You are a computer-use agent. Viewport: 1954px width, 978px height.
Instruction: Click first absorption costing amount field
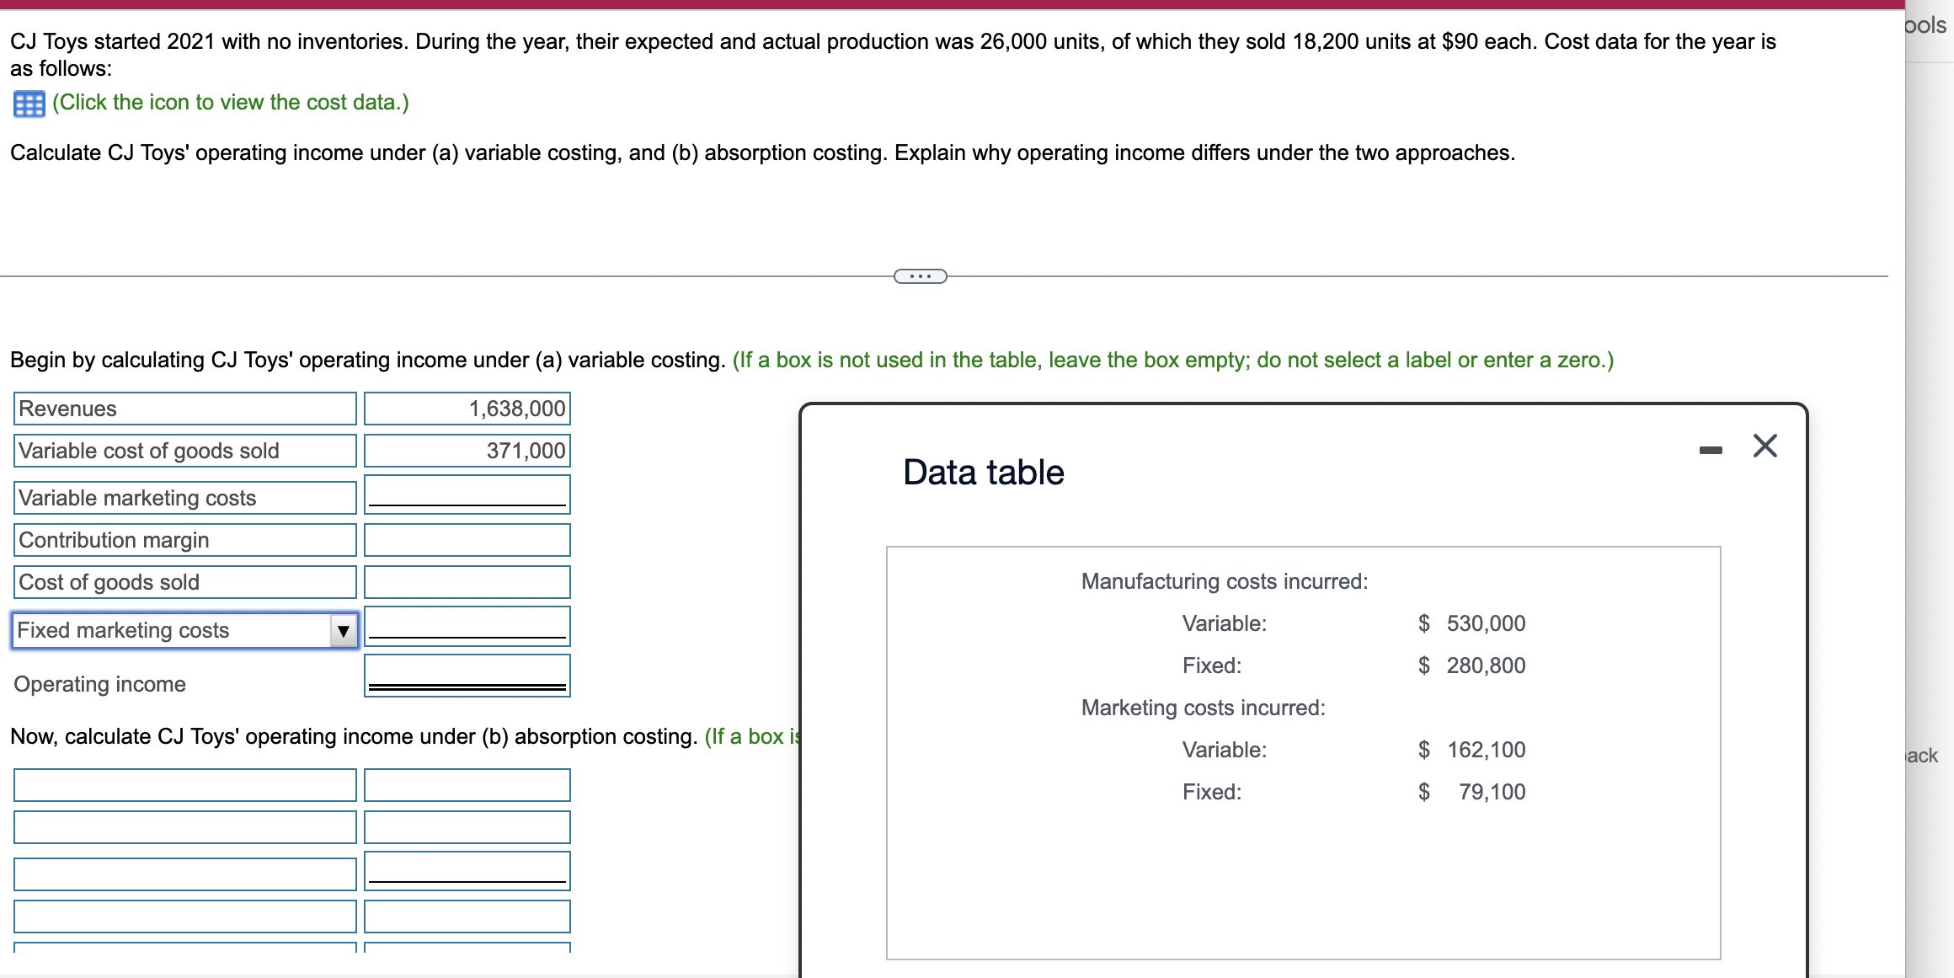[x=467, y=785]
